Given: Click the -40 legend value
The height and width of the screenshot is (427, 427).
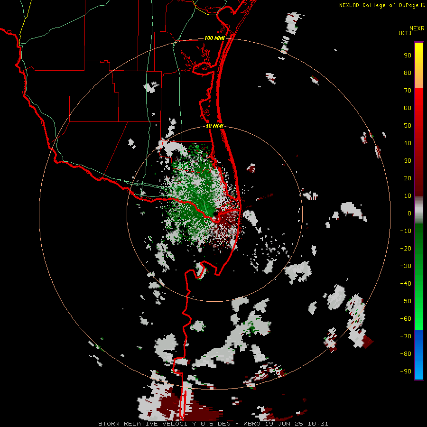Looking at the screenshot, I should pos(406,284).
